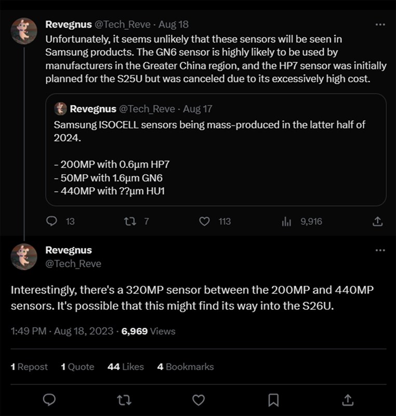Image resolution: width=396 pixels, height=416 pixels.
Task: Open the top Revegnus profile avatar
Action: pyautogui.click(x=24, y=31)
